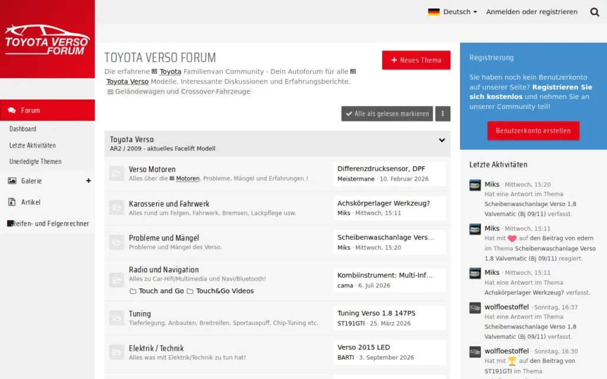Click username wolfloestoffel at Sonntag 16:37
607x379 pixels.
tap(506, 307)
